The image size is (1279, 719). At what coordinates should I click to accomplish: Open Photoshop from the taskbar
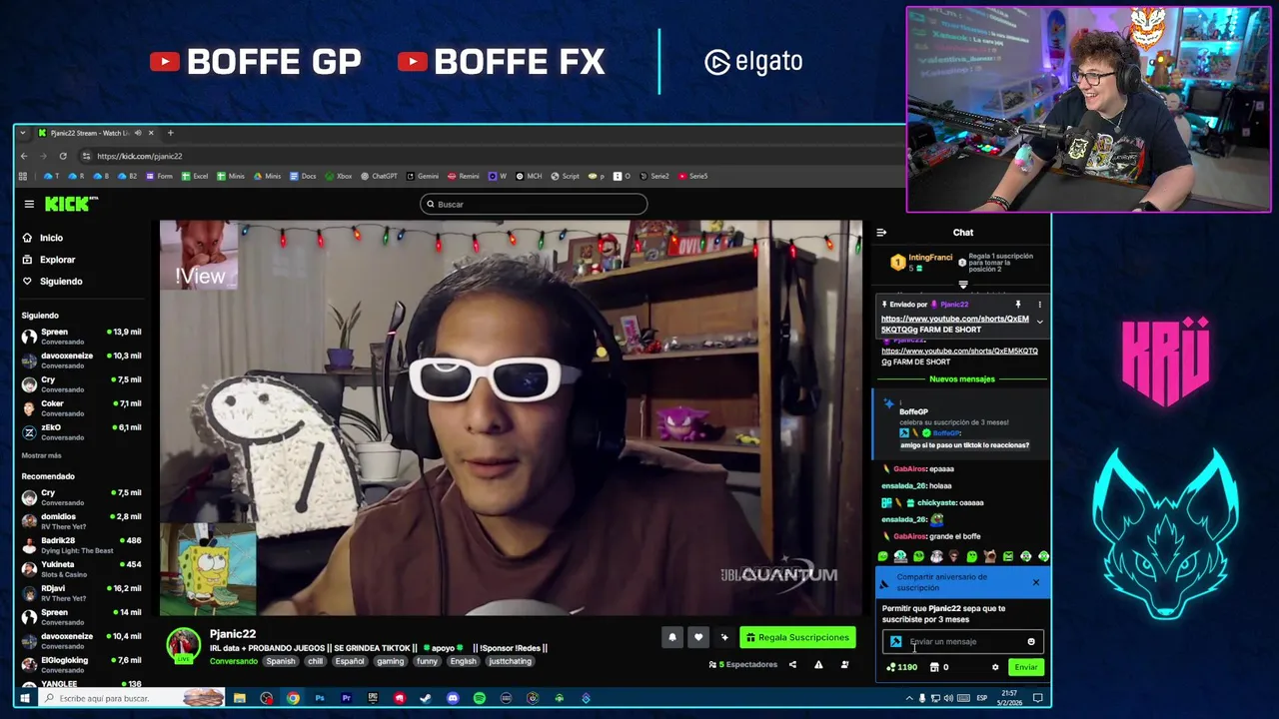coord(320,698)
